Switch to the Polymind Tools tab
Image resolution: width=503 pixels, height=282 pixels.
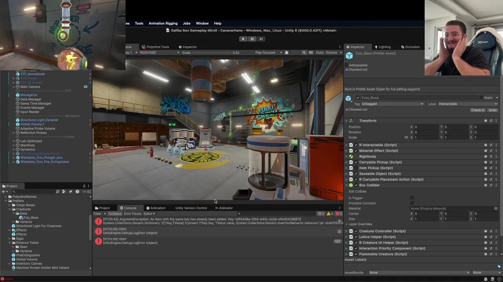pos(155,47)
